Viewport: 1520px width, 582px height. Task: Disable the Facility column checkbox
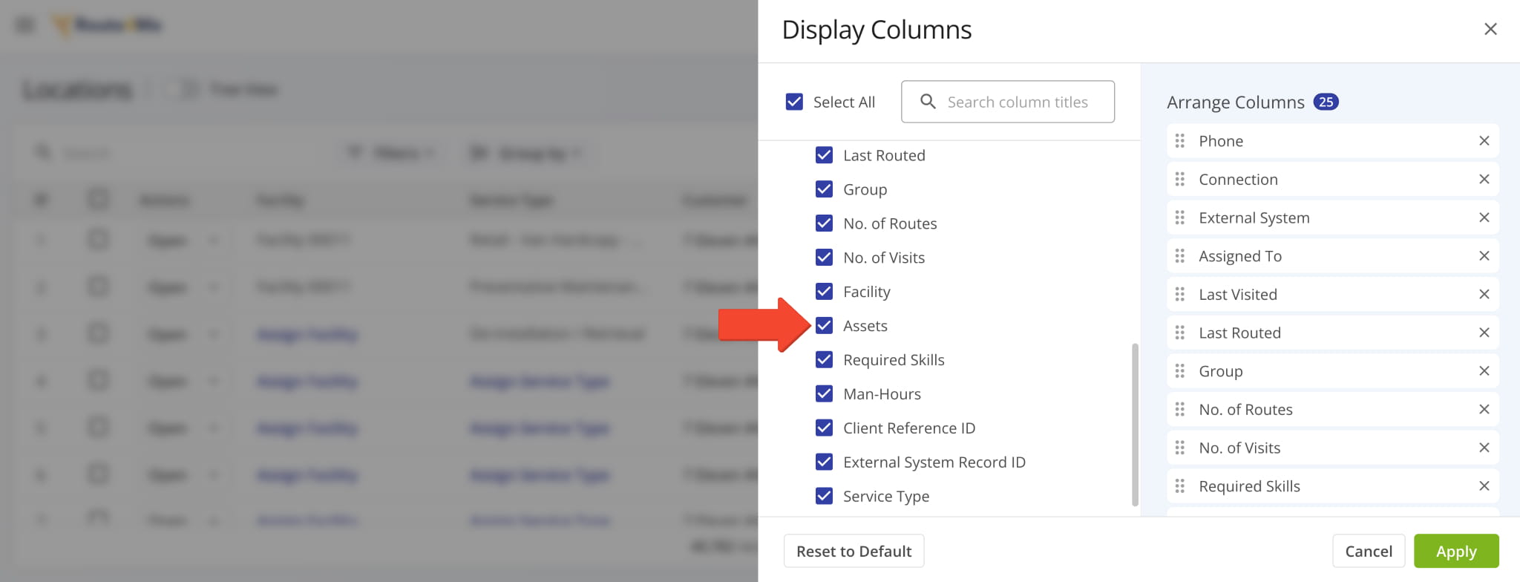(x=824, y=292)
